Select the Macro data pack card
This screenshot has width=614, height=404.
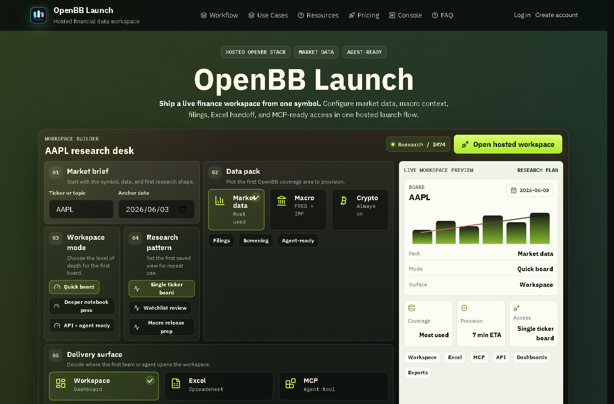(x=298, y=210)
